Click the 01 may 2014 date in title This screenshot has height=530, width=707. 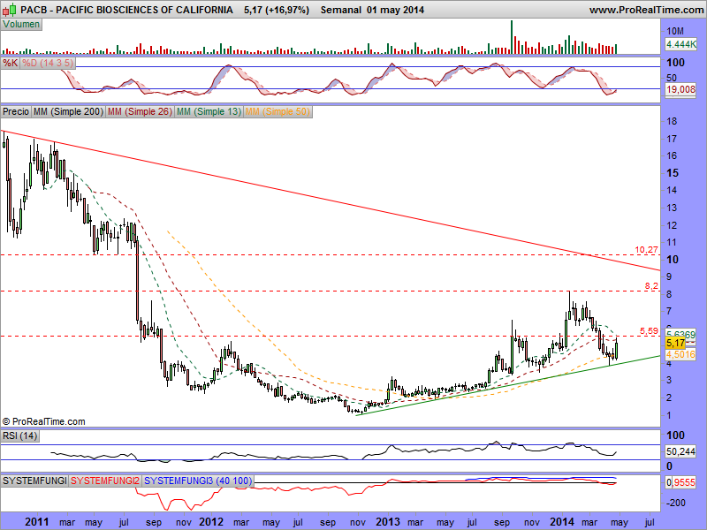[395, 10]
